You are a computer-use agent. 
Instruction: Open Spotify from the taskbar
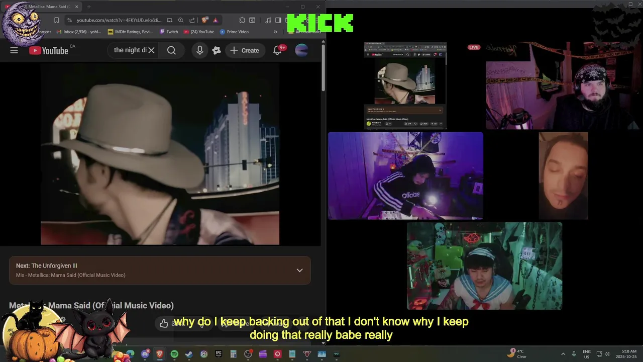point(174,354)
